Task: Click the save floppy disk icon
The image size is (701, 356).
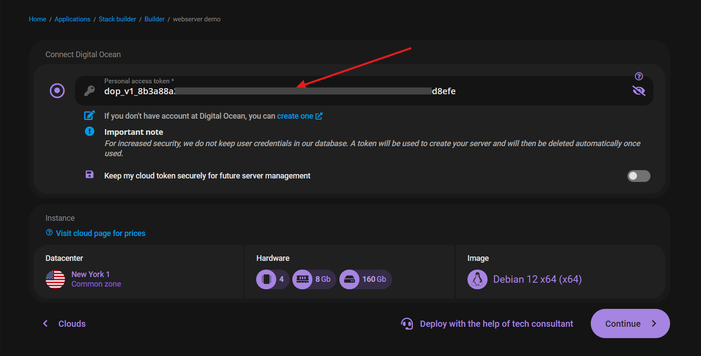Action: point(89,175)
